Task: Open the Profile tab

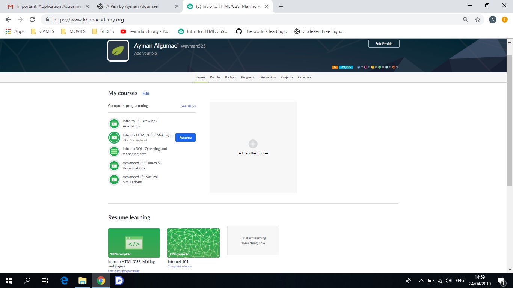Action: click(215, 77)
